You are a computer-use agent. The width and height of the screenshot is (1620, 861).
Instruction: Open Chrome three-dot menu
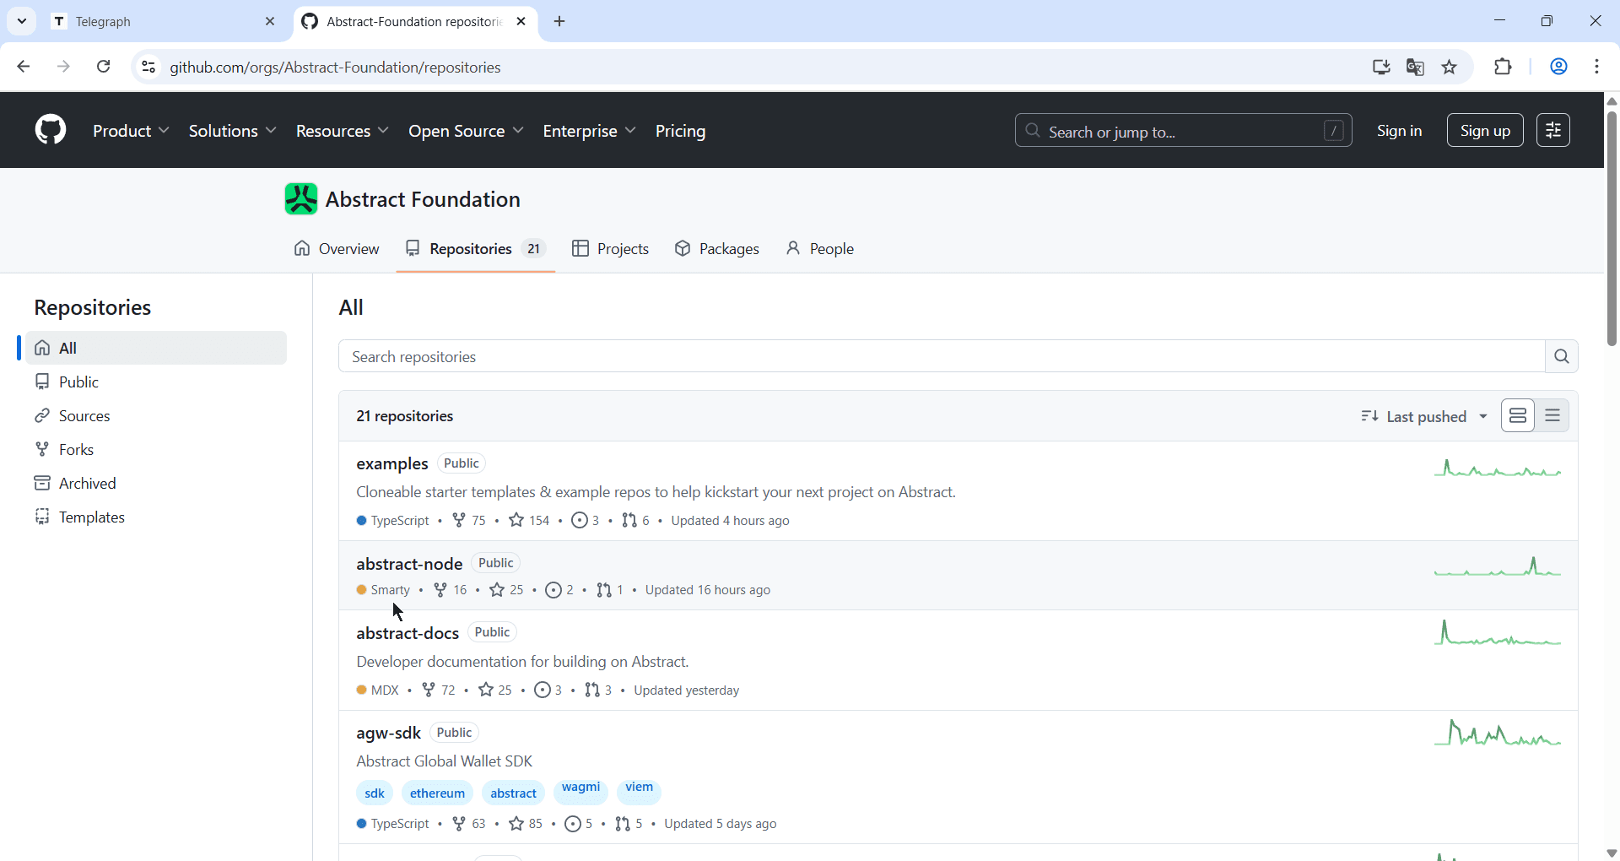[x=1597, y=67]
